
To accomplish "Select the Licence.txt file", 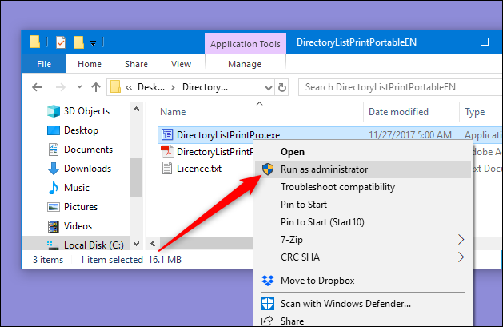I will pos(199,169).
